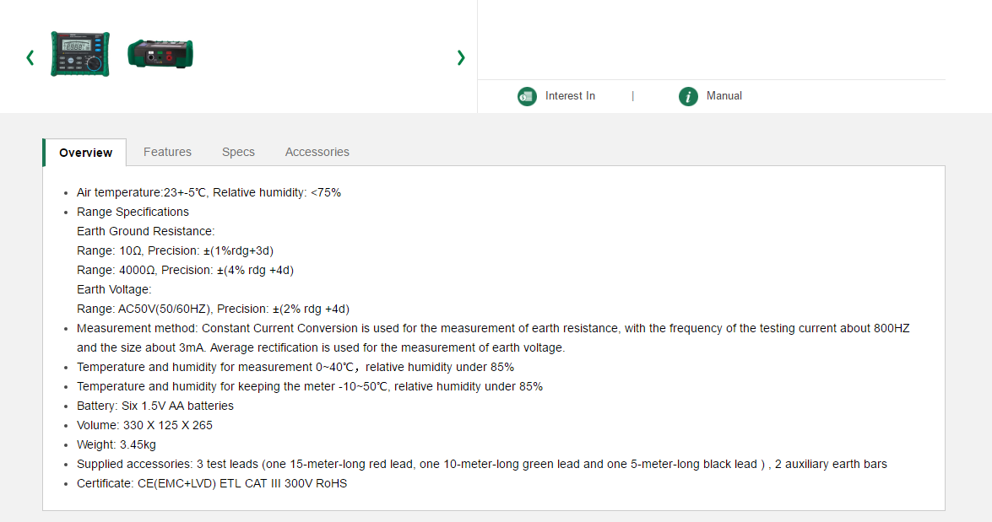Click the previous image arrow
Viewport: 992px width, 522px height.
click(30, 57)
